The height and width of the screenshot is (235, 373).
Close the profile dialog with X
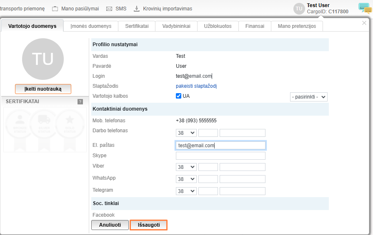pos(364,23)
